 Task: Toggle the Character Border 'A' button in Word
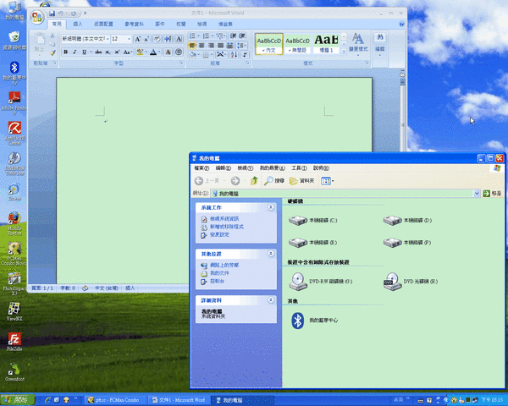coord(179,39)
